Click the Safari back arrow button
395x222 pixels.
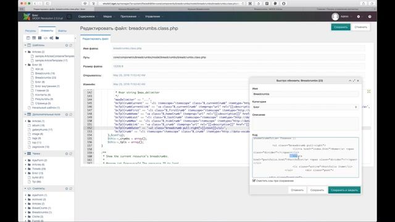(x=35, y=4)
